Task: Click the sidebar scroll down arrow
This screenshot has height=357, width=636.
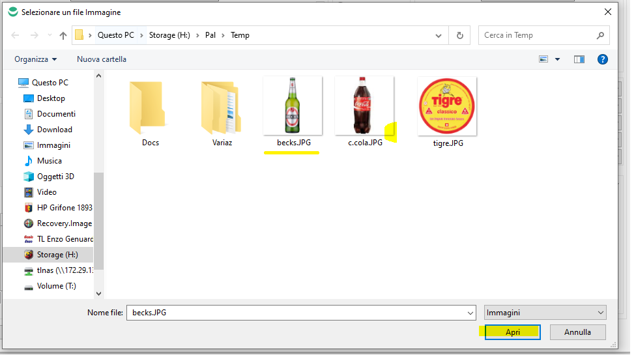Action: click(x=98, y=294)
